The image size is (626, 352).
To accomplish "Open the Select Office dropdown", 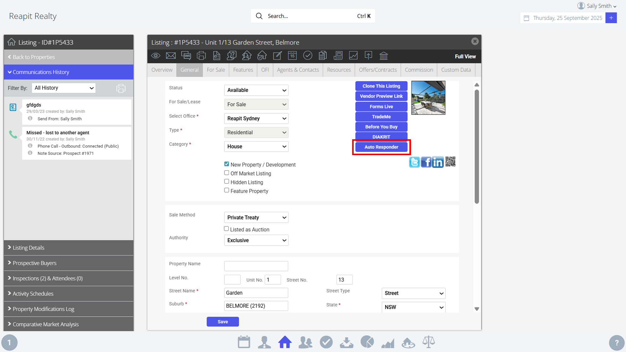I will coord(256,118).
